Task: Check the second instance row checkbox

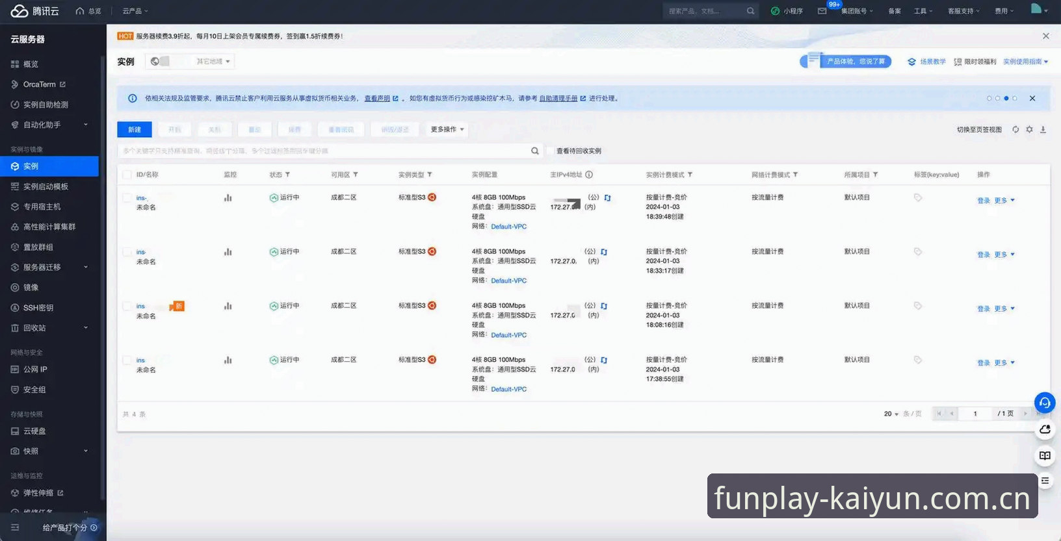Action: (x=127, y=252)
